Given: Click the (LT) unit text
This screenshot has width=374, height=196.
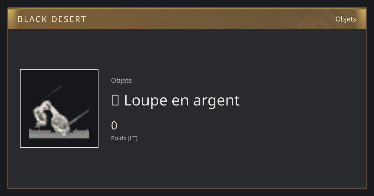Looking at the screenshot, I should click(132, 138).
